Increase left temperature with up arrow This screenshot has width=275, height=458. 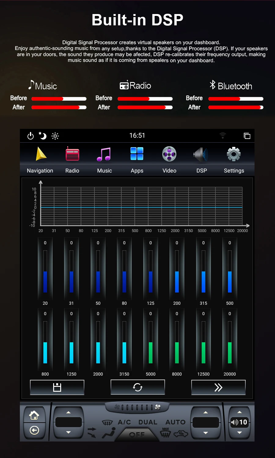68,413
